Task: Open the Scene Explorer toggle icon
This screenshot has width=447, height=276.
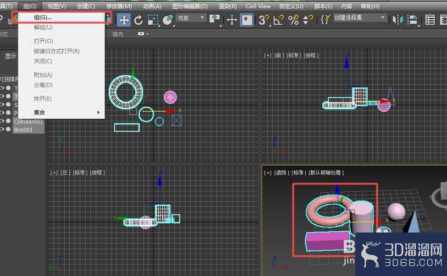Action: tap(430, 20)
